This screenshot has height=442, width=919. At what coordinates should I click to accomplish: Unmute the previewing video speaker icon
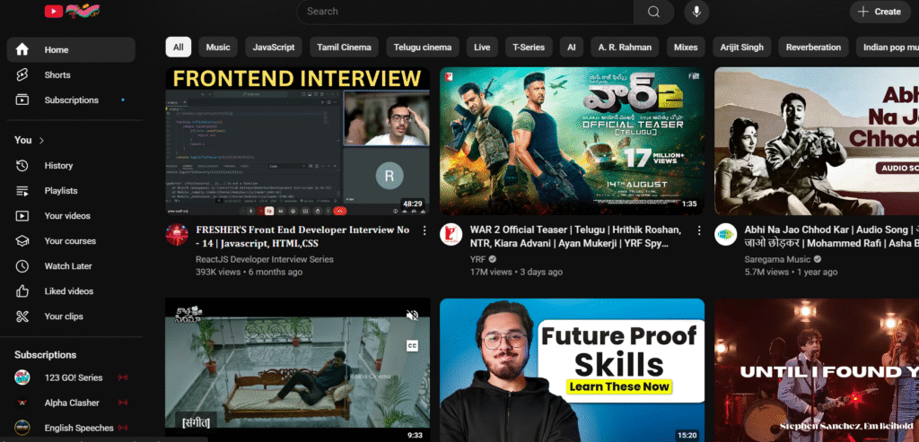click(412, 316)
